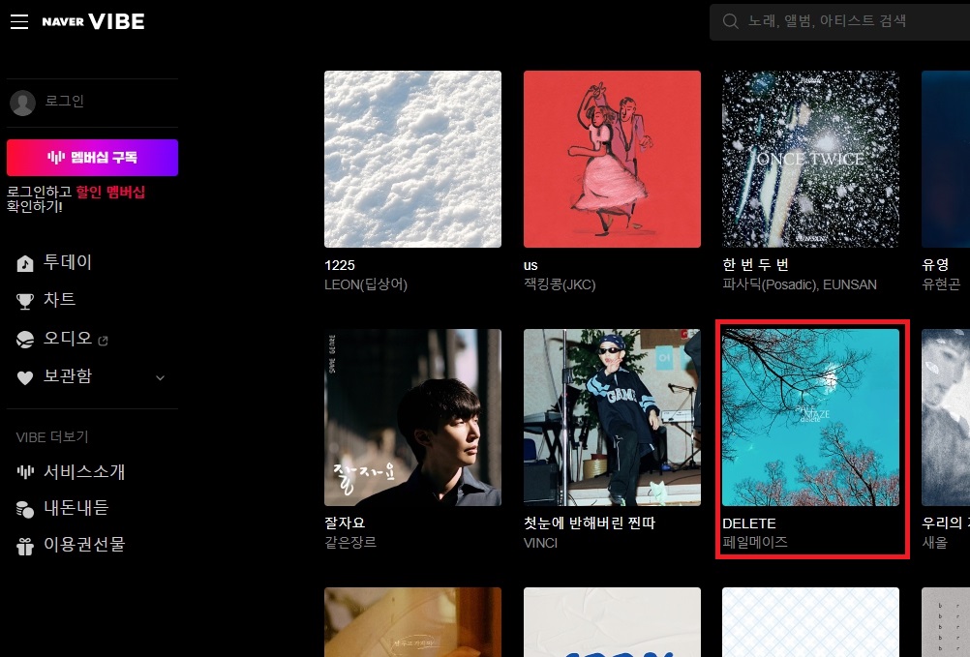The height and width of the screenshot is (657, 970).
Task: Click the 한 번 두 번 album title
Action: coord(755,265)
